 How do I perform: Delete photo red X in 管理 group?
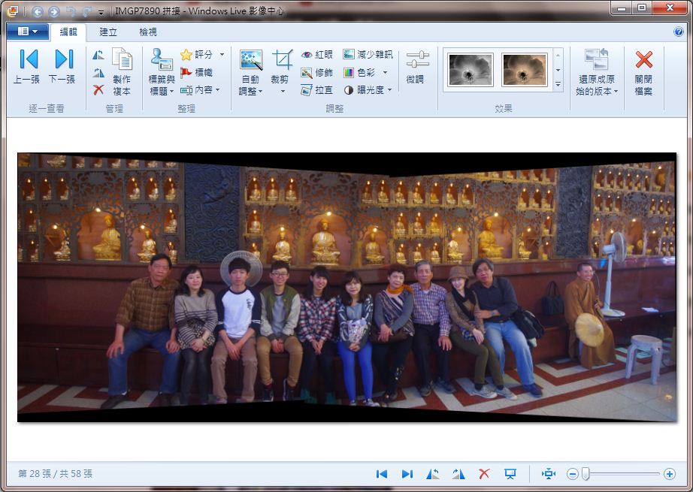click(98, 90)
